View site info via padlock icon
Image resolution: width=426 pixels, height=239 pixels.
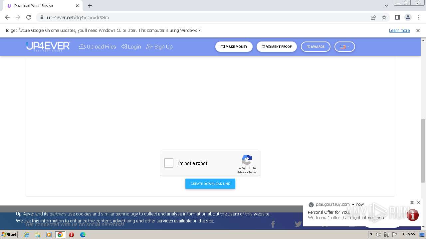[x=42, y=17]
